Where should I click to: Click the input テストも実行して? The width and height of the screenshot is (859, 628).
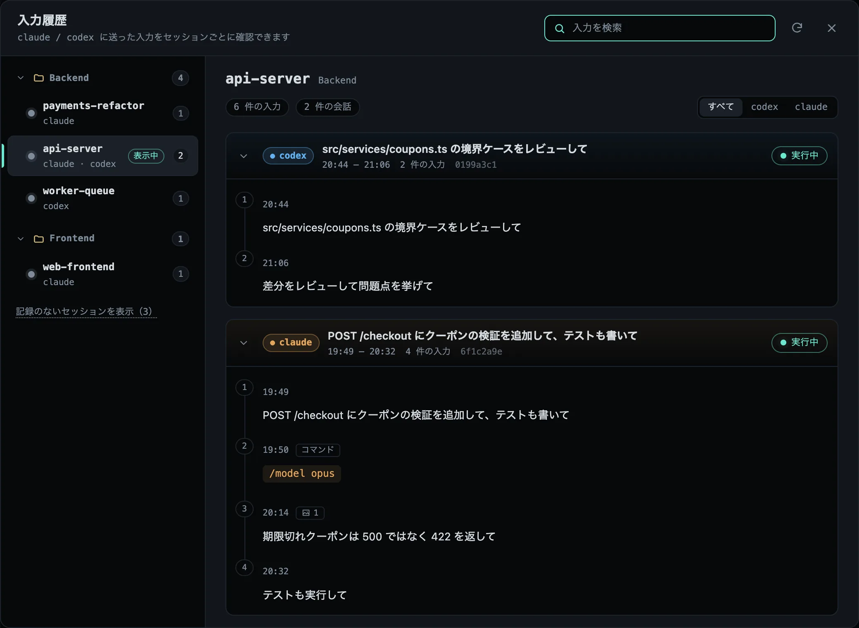[x=305, y=595]
